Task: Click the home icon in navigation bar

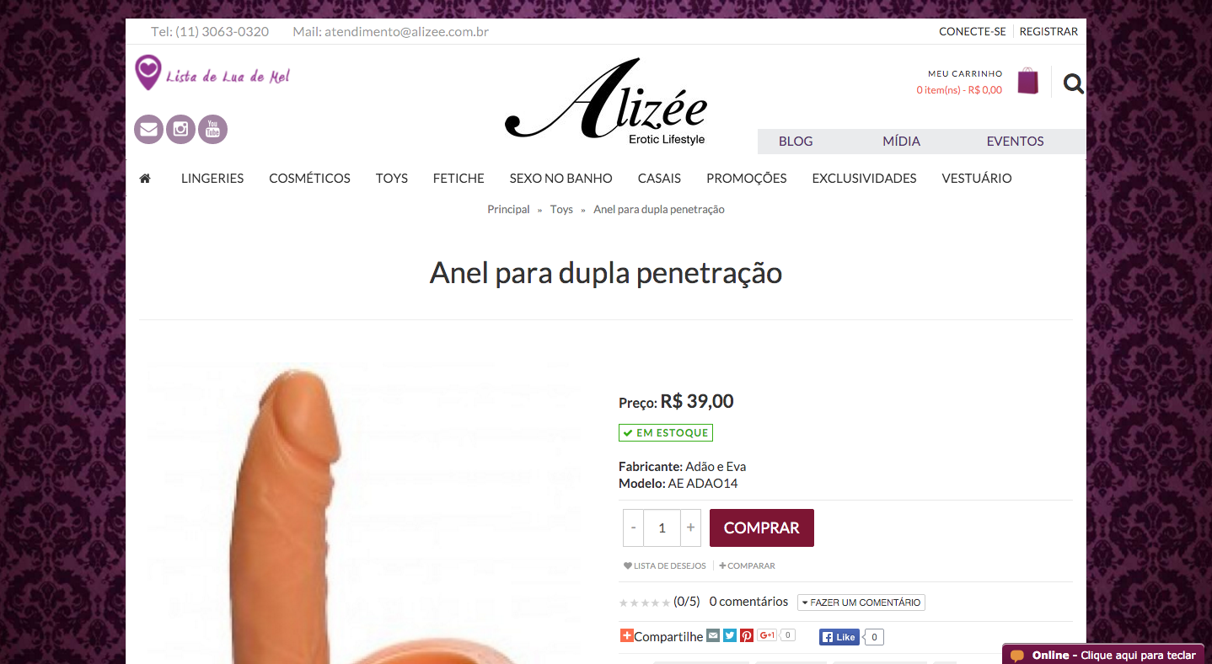Action: (145, 179)
